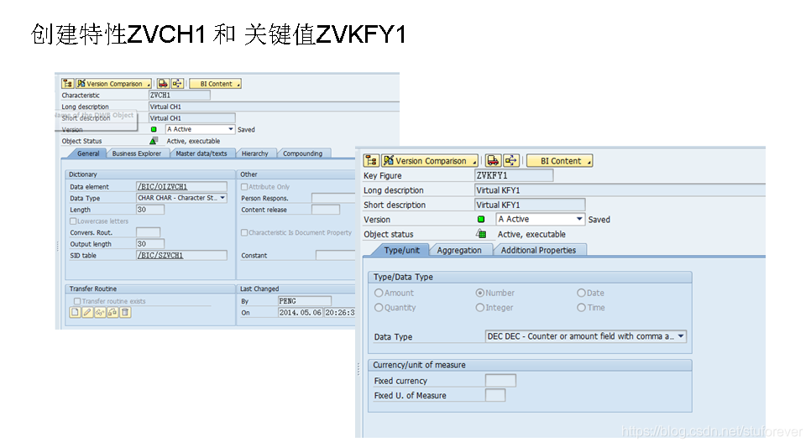Screen dimensions: 811x447
Task: Click Last Changed date 2014.05.06
Action: tap(300, 312)
